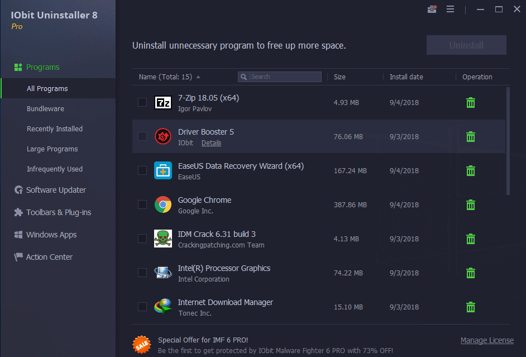526x357 pixels.
Task: Click the trash icon for Intel Processor Graphics
Action: [x=471, y=273]
